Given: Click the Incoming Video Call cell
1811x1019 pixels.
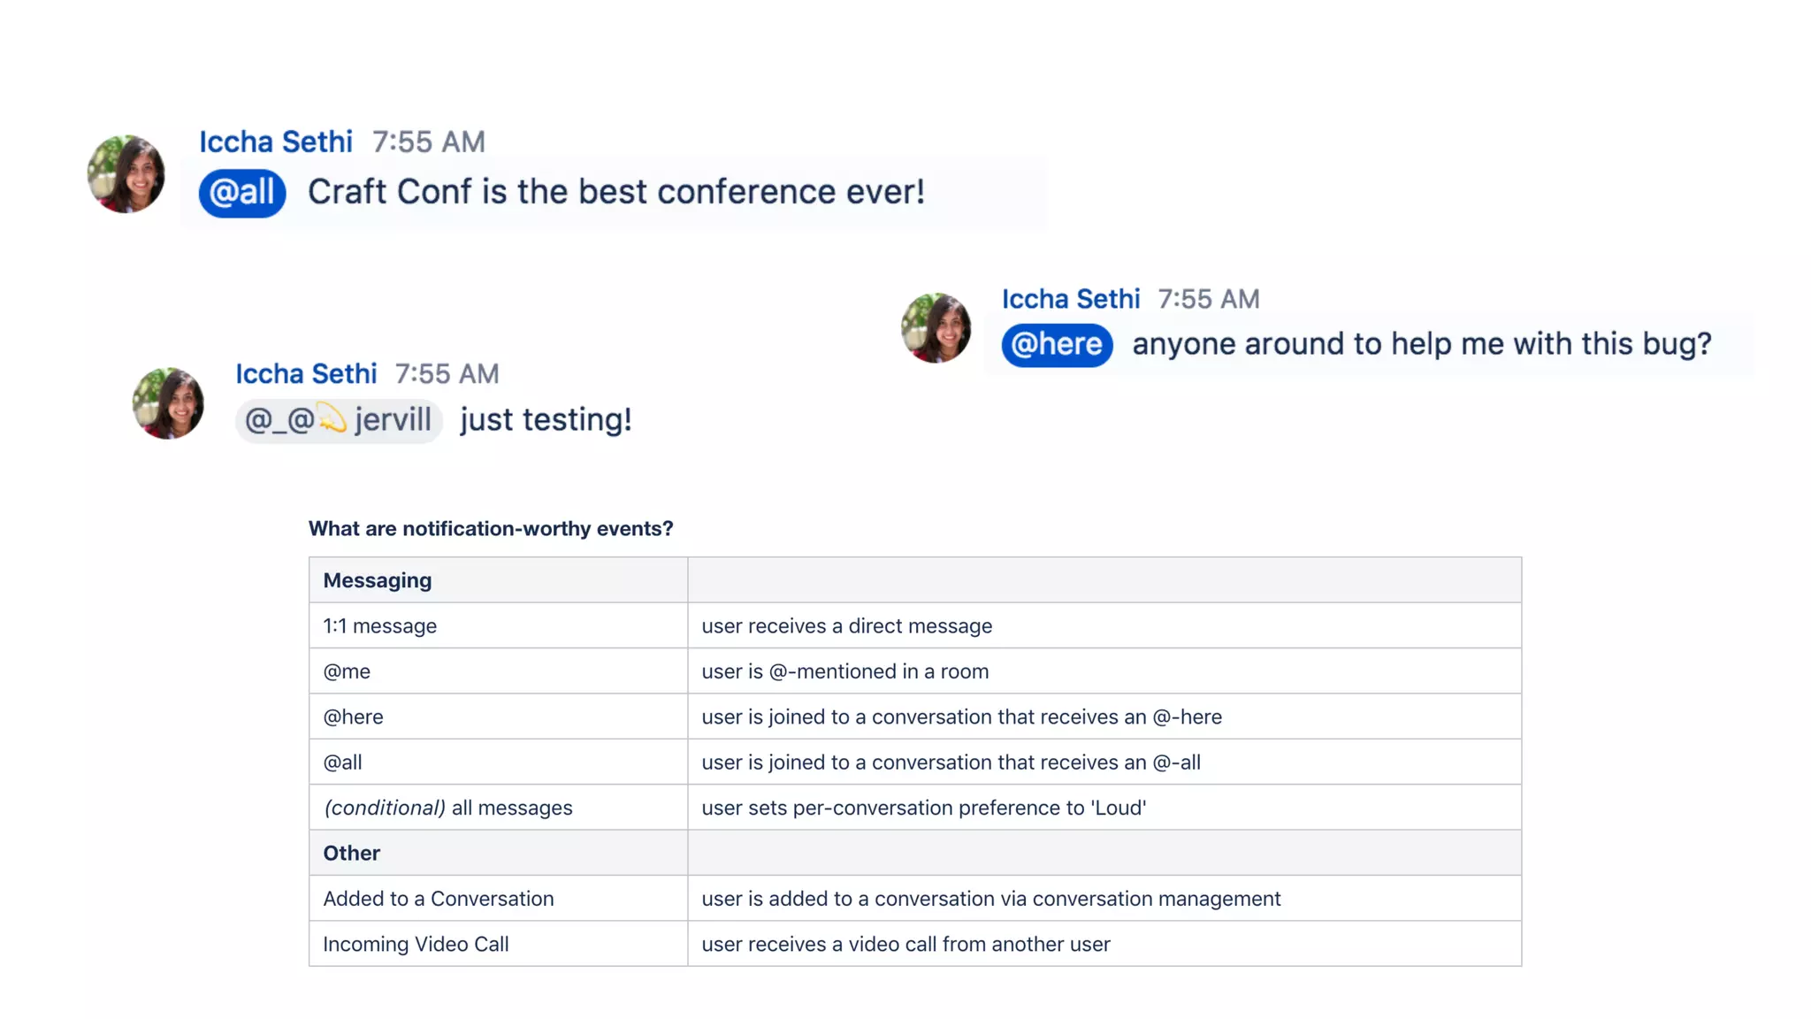Looking at the screenshot, I should 416,944.
